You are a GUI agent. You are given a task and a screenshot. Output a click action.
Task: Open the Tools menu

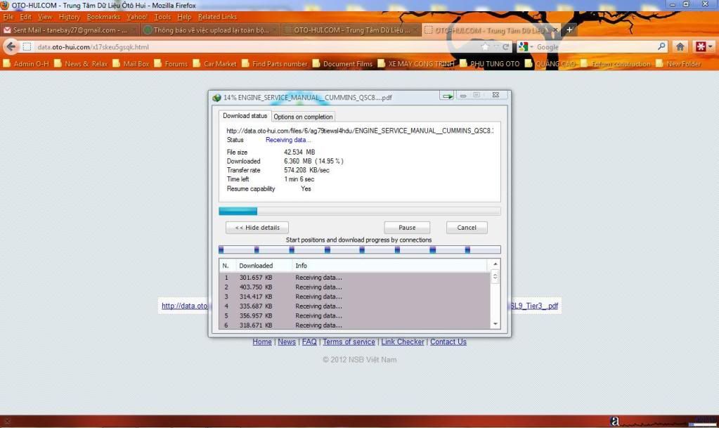point(162,16)
